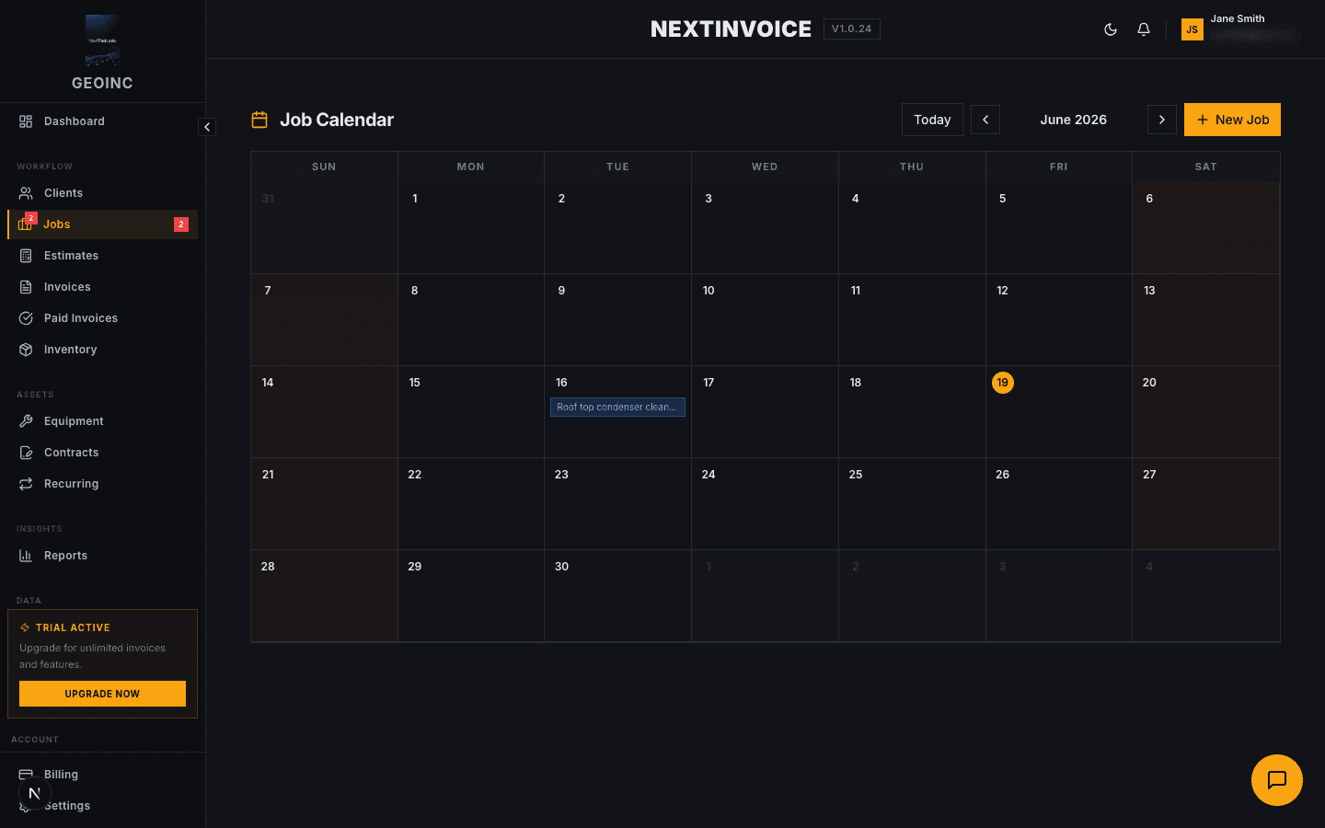Click the JS user avatar
Screen dimensions: 1325x828
(x=1192, y=29)
